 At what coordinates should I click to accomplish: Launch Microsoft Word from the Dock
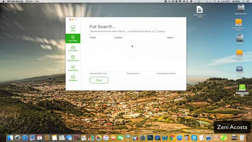(165, 138)
